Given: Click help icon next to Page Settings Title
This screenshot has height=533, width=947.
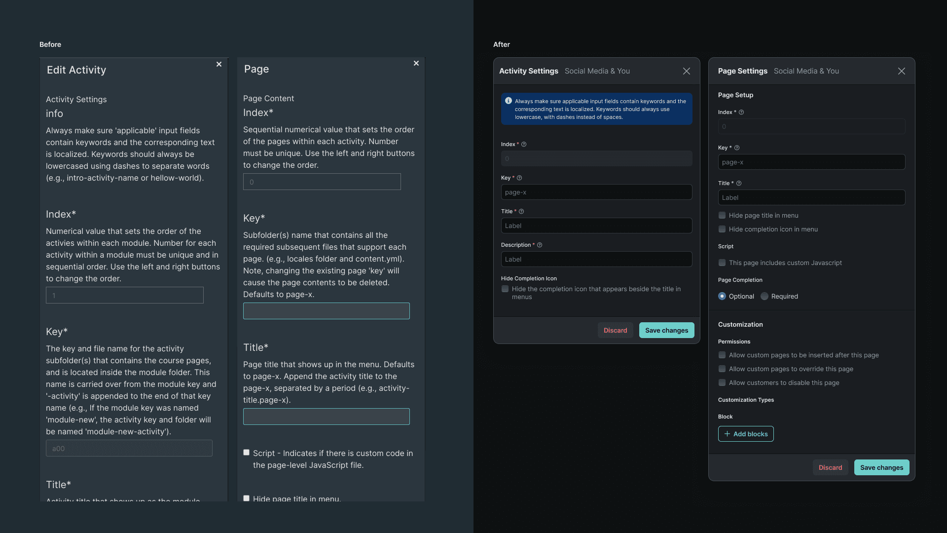Looking at the screenshot, I should (739, 184).
